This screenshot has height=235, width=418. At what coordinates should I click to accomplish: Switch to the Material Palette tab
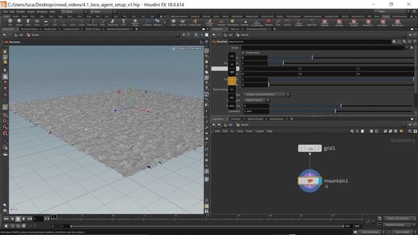click(255, 119)
